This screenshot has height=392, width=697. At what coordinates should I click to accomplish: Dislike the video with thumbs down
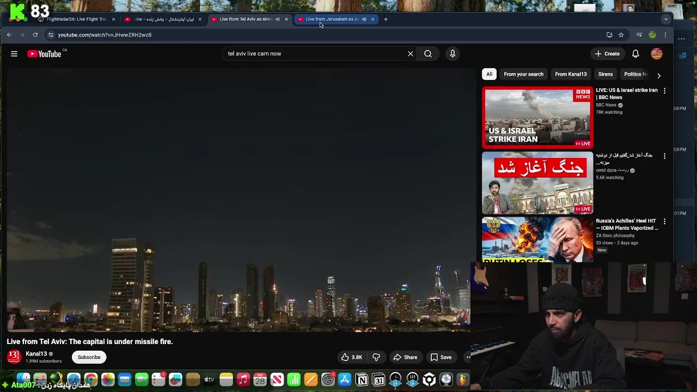point(376,357)
